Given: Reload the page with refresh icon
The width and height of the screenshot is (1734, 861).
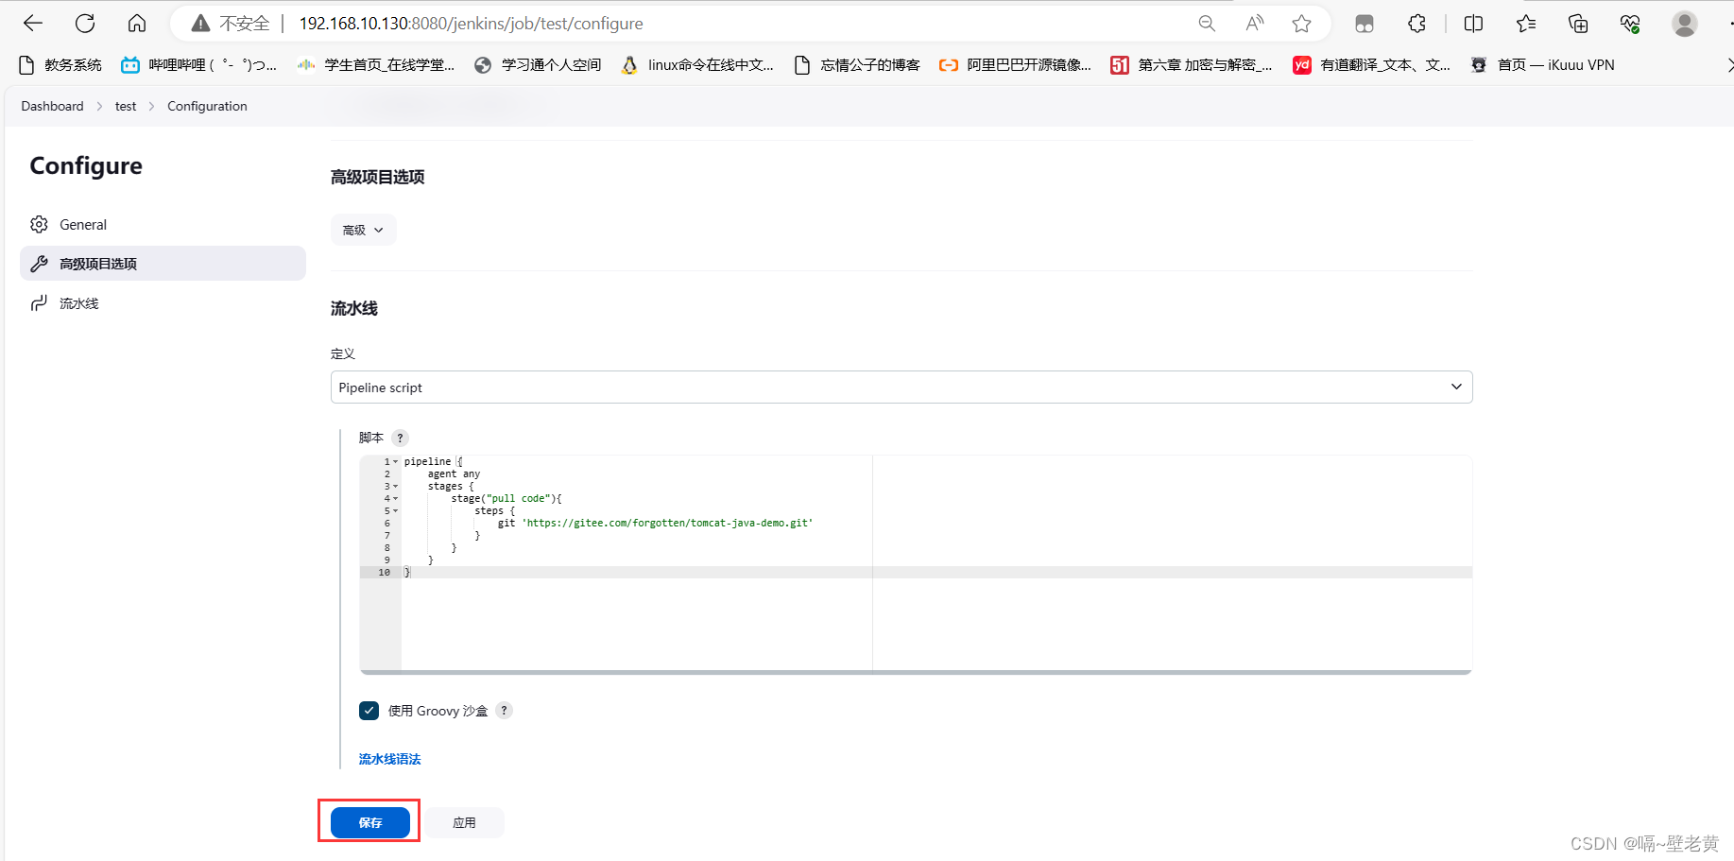Looking at the screenshot, I should point(85,24).
